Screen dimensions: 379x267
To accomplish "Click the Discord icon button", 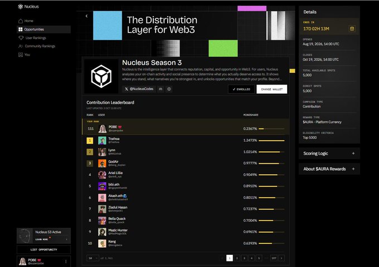I will (x=161, y=89).
